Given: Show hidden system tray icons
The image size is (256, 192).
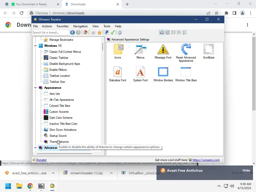Looking at the screenshot, I should [219, 186].
